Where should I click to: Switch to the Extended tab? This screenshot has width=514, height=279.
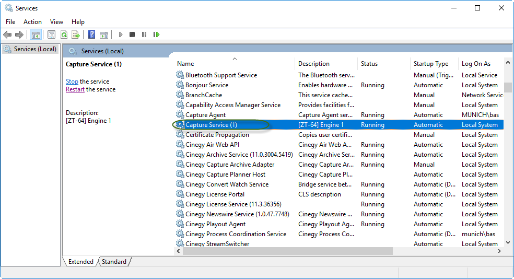coord(80,262)
